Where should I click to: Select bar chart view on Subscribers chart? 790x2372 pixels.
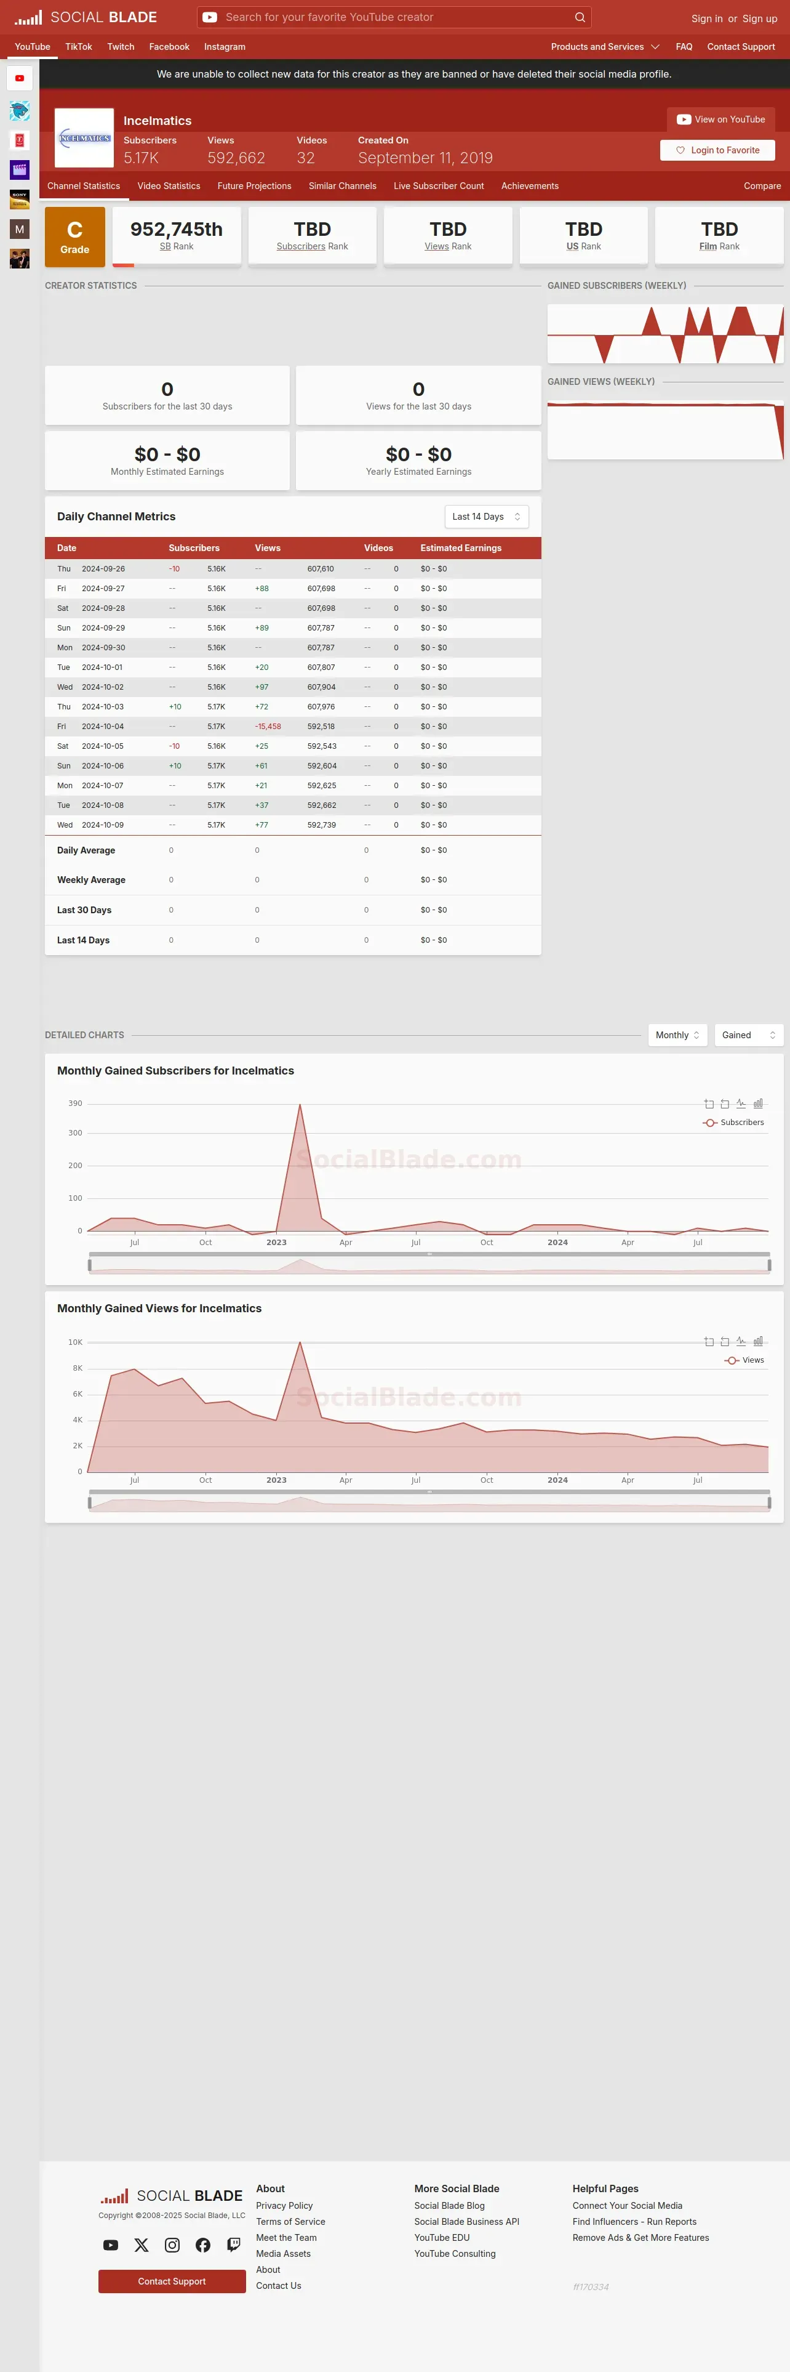(x=758, y=1103)
